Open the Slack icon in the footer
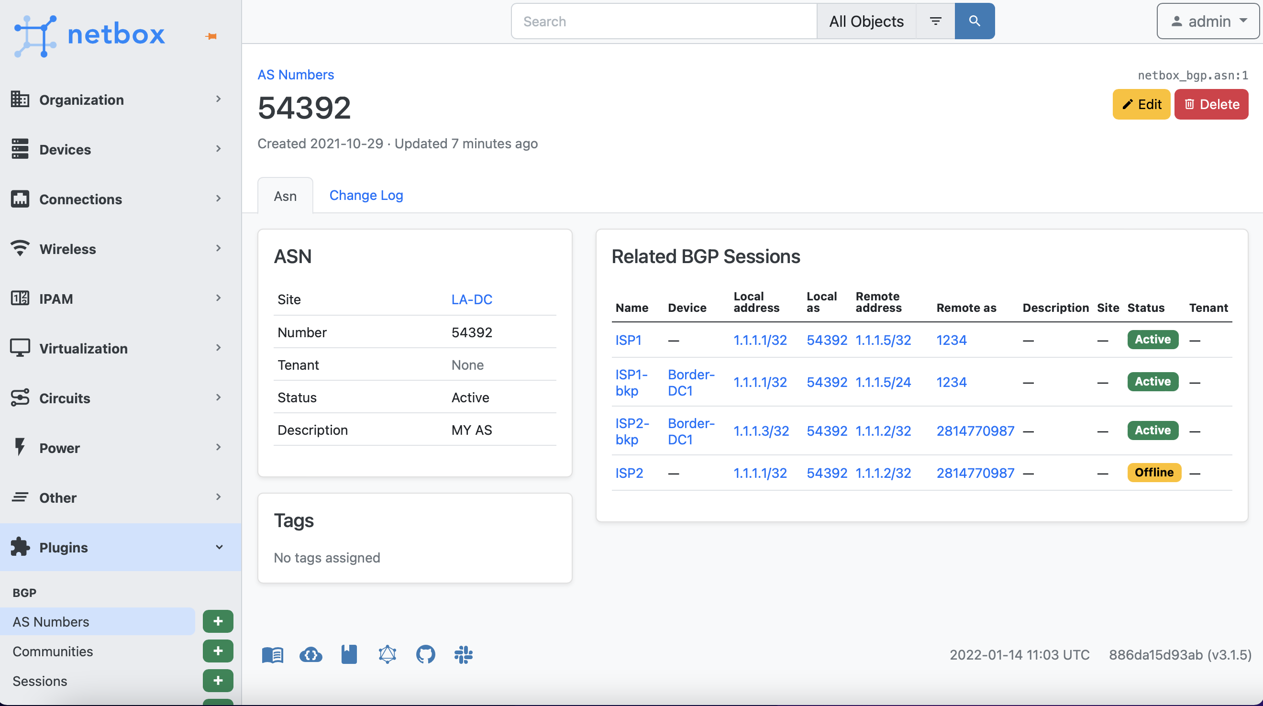Viewport: 1263px width, 706px height. pos(463,654)
